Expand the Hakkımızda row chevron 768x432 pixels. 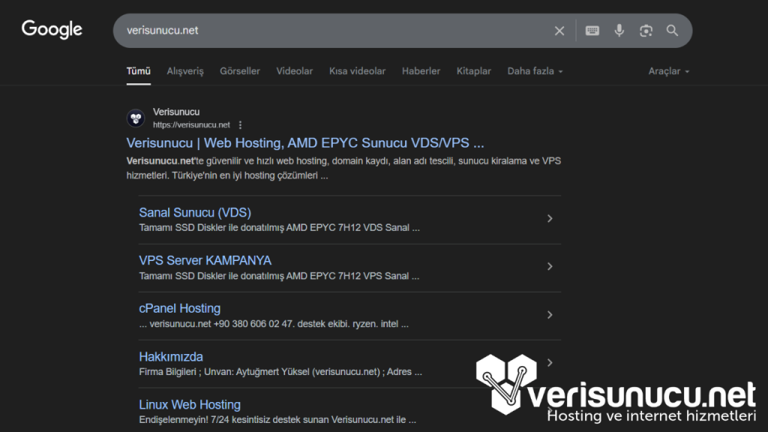click(x=550, y=362)
